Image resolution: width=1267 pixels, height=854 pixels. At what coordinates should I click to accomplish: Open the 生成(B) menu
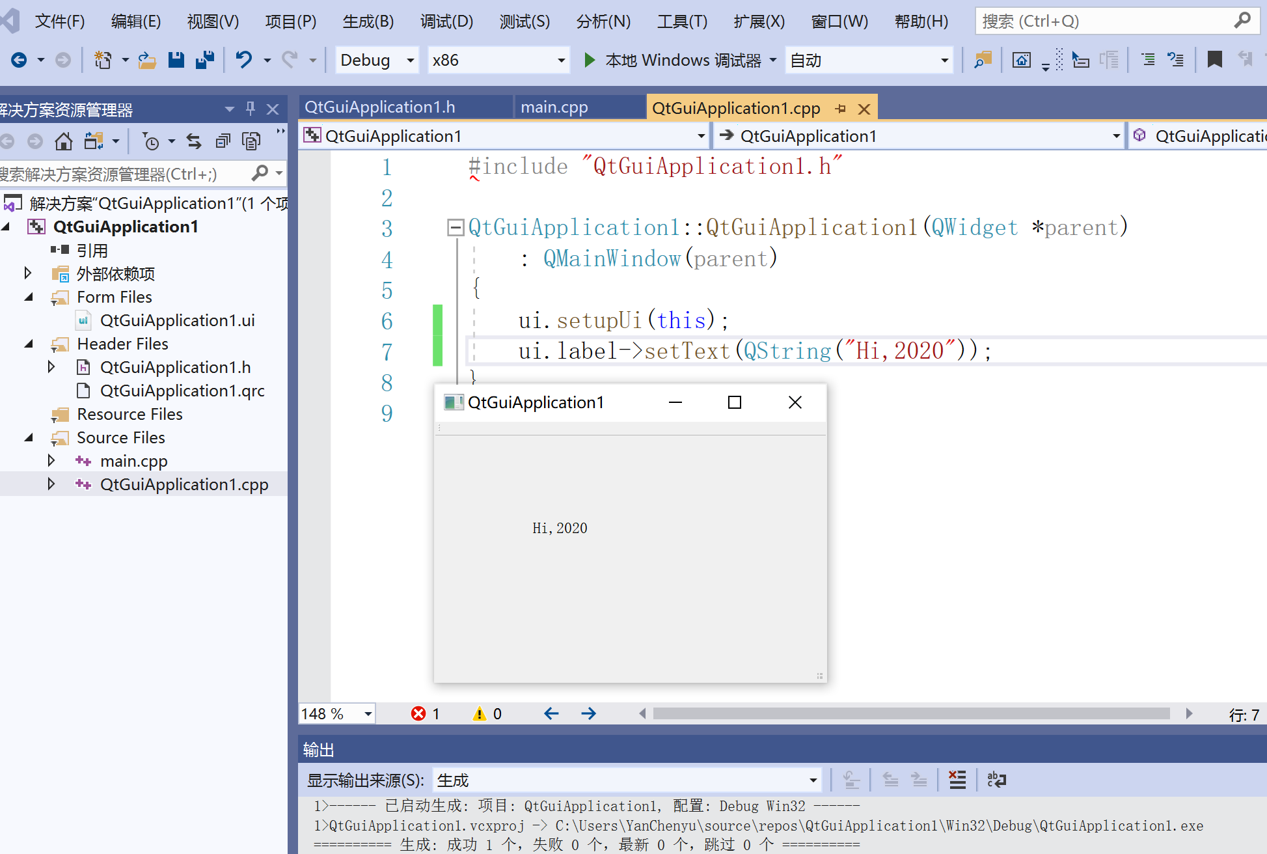[x=368, y=21]
